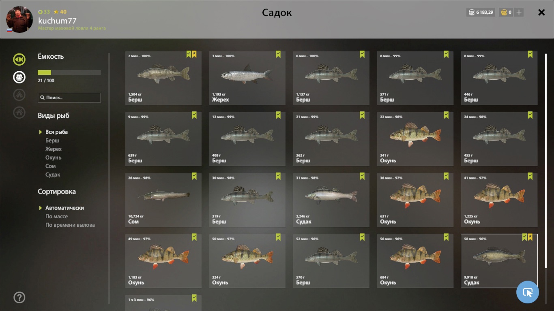The height and width of the screenshot is (311, 554).
Task: Toggle the star mark on 9,918 кг Судак
Action: tap(530, 237)
